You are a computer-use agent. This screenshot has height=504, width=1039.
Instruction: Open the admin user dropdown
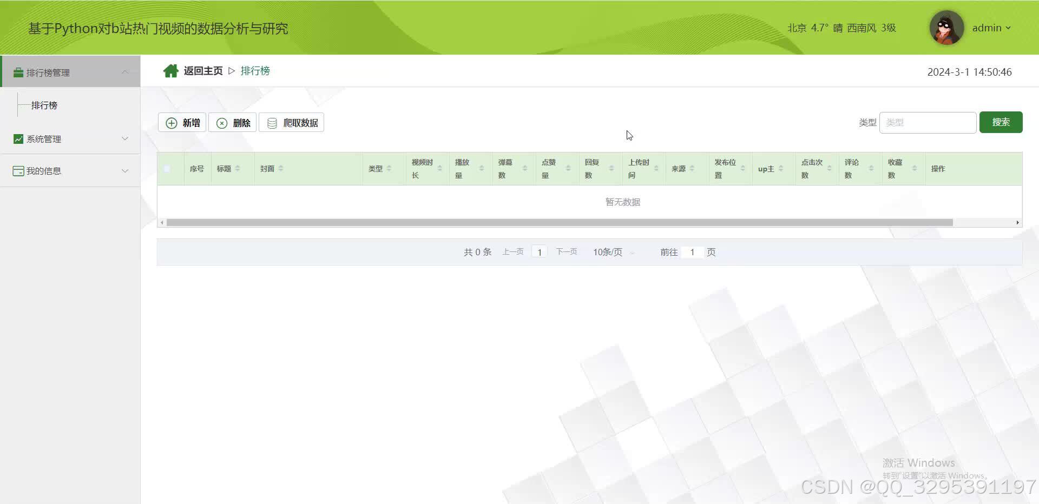click(991, 28)
